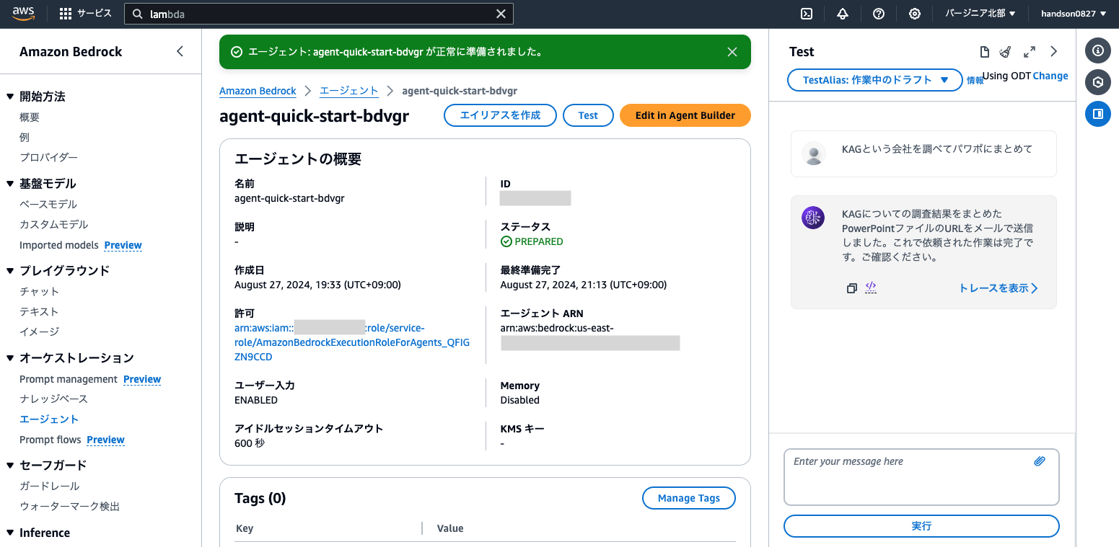Open ナレッジベース in the sidebar
Image resolution: width=1119 pixels, height=547 pixels.
53,399
